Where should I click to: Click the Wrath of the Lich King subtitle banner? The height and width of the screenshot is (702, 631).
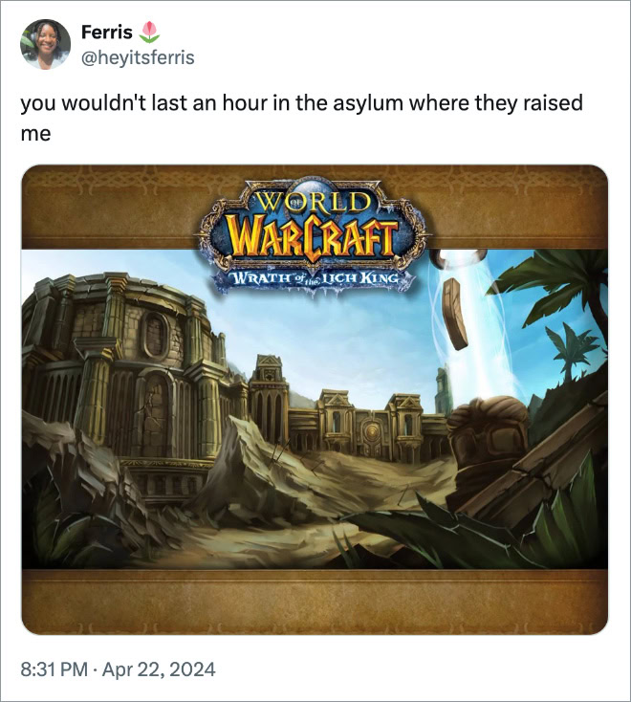click(315, 278)
